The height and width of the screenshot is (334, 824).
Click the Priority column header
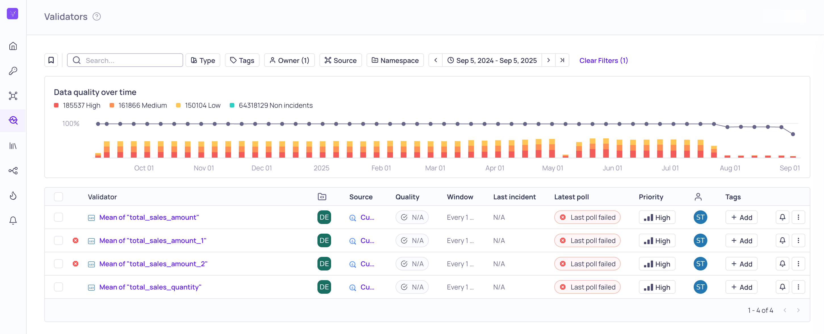coord(651,197)
